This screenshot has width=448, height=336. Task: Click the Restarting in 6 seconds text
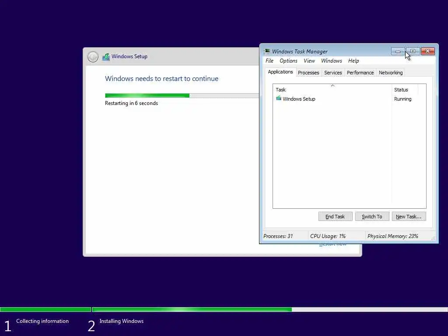pyautogui.click(x=131, y=103)
